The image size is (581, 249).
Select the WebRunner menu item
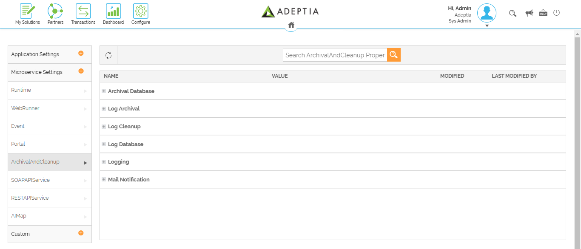tap(50, 108)
